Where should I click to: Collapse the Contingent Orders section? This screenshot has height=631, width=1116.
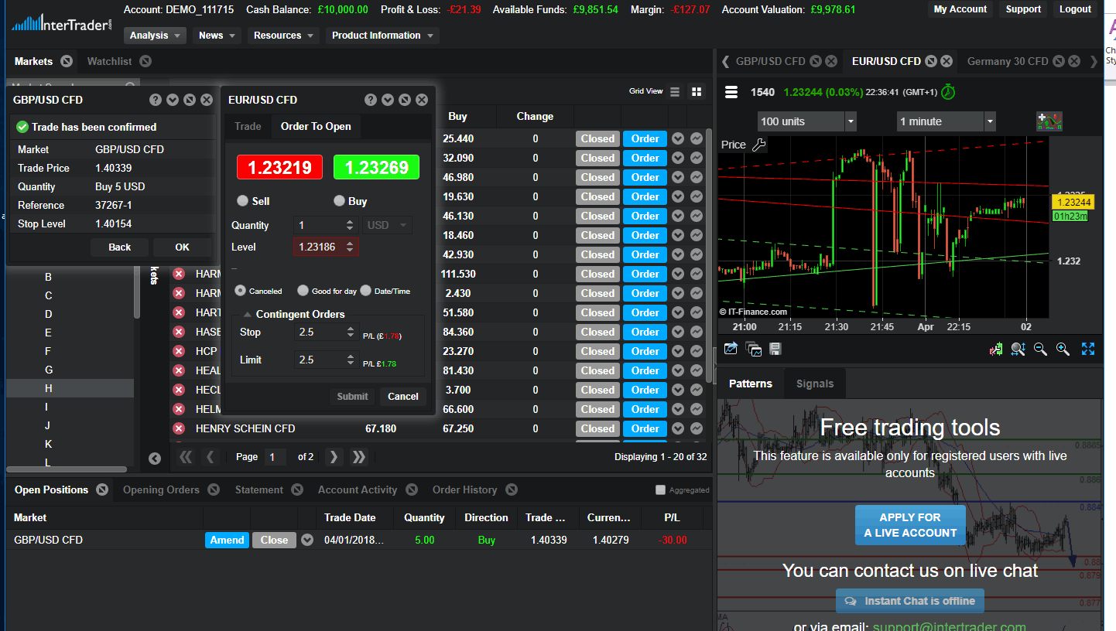click(x=248, y=314)
